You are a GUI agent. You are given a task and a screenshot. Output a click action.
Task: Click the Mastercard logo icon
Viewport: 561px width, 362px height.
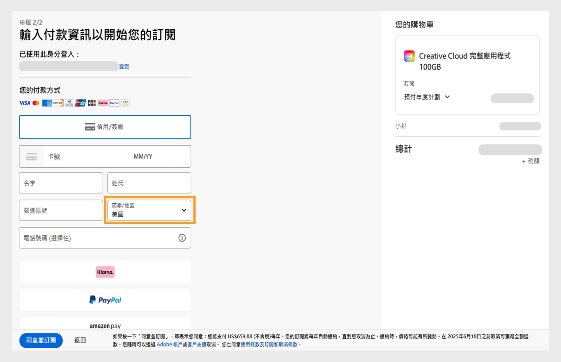(x=36, y=103)
